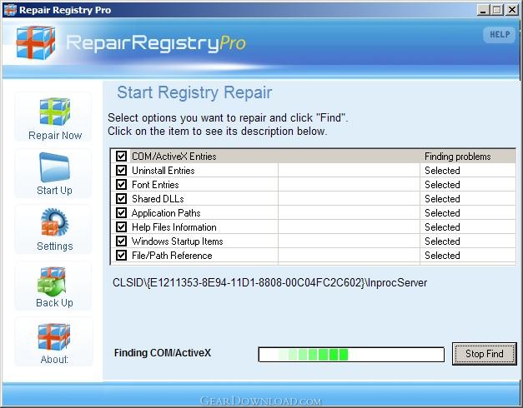Select the Font Entries row text
Screen dimensions: 523x408
point(155,185)
